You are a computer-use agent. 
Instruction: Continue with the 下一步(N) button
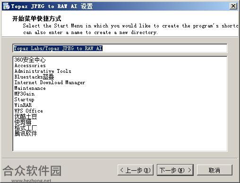pyautogui.click(x=175, y=170)
